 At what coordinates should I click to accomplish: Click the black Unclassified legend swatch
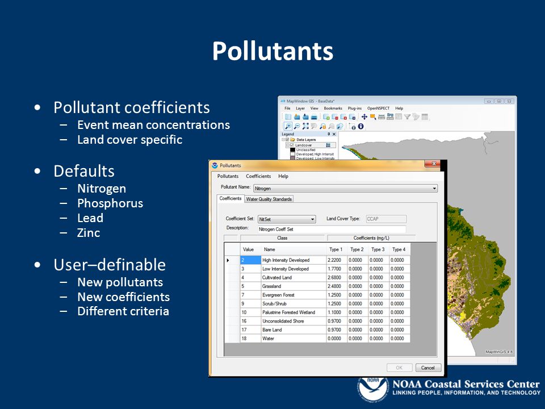pyautogui.click(x=293, y=149)
